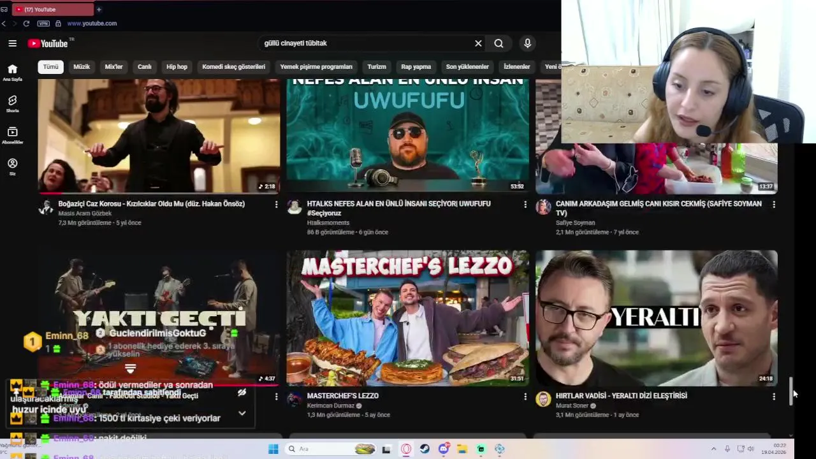
Task: Start voice search with the microphone
Action: tap(527, 43)
